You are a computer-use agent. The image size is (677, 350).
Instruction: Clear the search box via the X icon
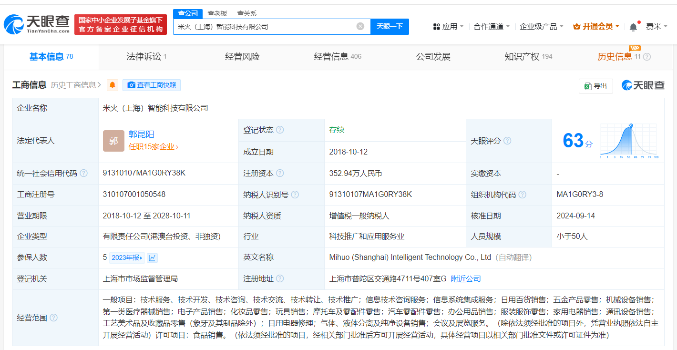point(360,26)
